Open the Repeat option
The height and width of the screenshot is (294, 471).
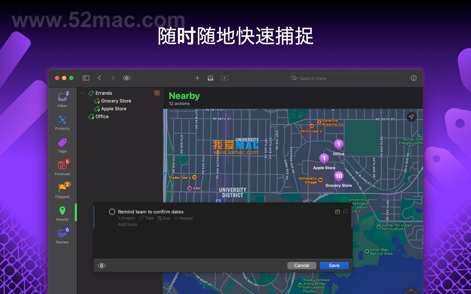point(183,218)
